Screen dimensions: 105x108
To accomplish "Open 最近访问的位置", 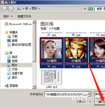I will pyautogui.click(x=21, y=45).
